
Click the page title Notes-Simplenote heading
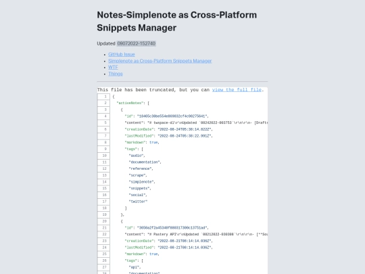(177, 21)
